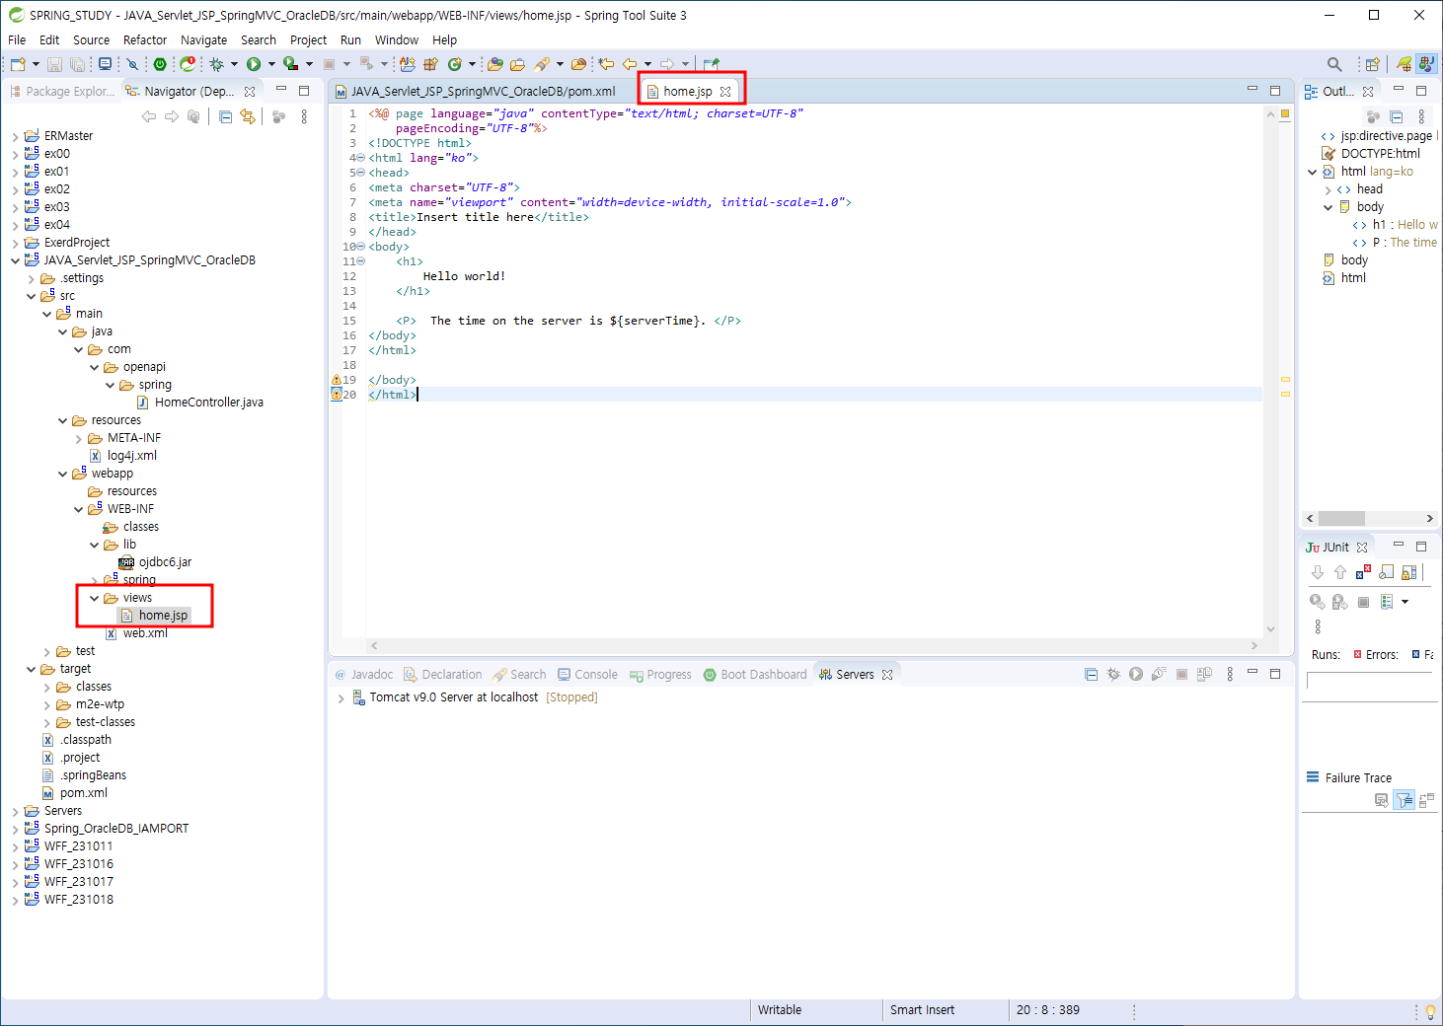Click the Relaunch toolbar icon with red badge
The image size is (1443, 1026).
(x=188, y=64)
